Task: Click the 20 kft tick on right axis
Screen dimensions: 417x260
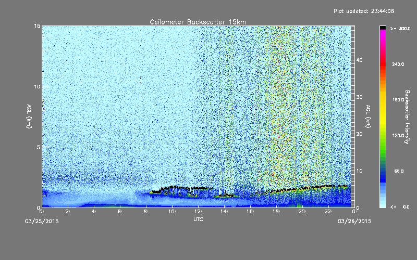Action: pyautogui.click(x=359, y=134)
